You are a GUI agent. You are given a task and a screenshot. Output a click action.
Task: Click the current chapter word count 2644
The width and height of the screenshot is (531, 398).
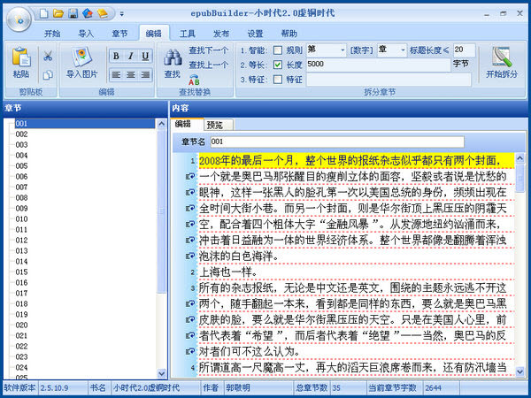click(x=434, y=388)
